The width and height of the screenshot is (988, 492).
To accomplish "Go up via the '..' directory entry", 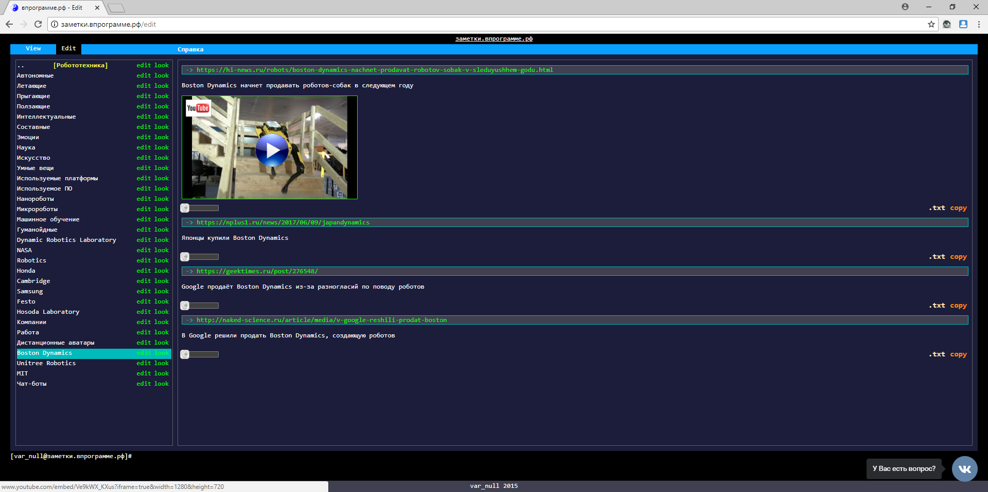I will [x=21, y=65].
